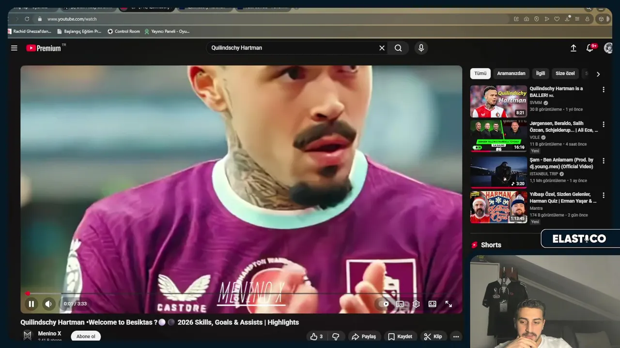Image resolution: width=620 pixels, height=348 pixels.
Task: Show more filter chips right arrow
Action: pos(598,74)
